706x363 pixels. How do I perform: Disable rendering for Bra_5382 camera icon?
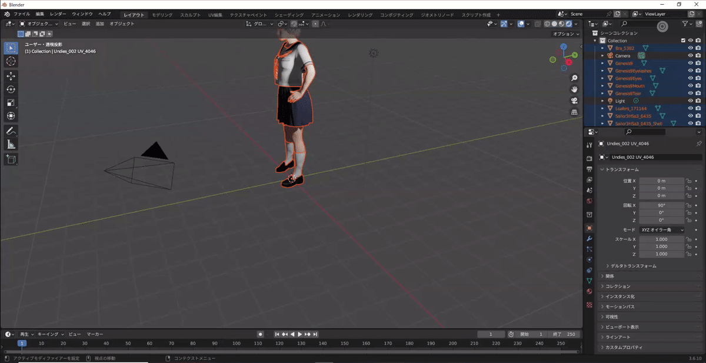pyautogui.click(x=698, y=48)
